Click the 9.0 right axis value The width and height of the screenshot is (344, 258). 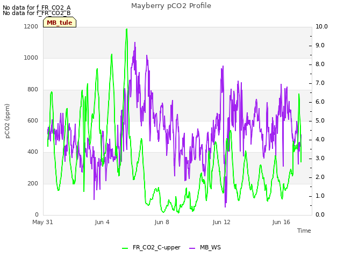[320, 45]
